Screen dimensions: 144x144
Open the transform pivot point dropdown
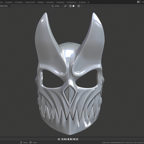click(x=66, y=6)
